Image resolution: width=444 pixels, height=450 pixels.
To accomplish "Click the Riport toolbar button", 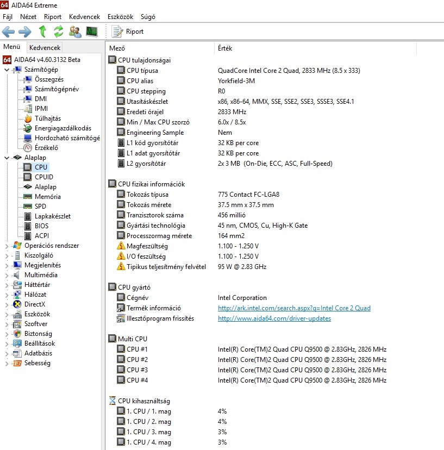I will pos(128,32).
